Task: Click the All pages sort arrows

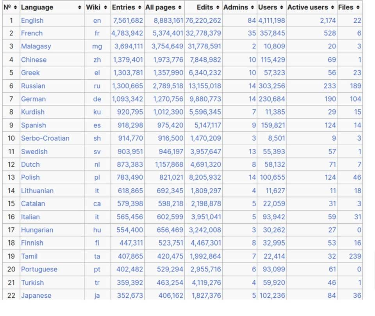Action: tap(180, 7)
